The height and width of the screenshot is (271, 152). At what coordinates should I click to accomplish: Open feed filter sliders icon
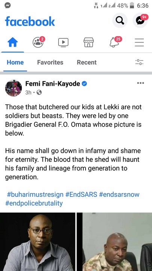click(139, 62)
